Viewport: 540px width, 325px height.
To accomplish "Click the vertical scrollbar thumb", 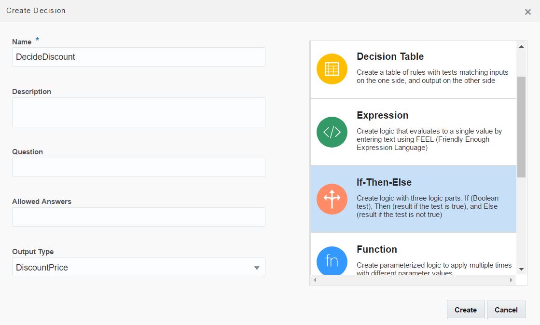I will click(521, 126).
